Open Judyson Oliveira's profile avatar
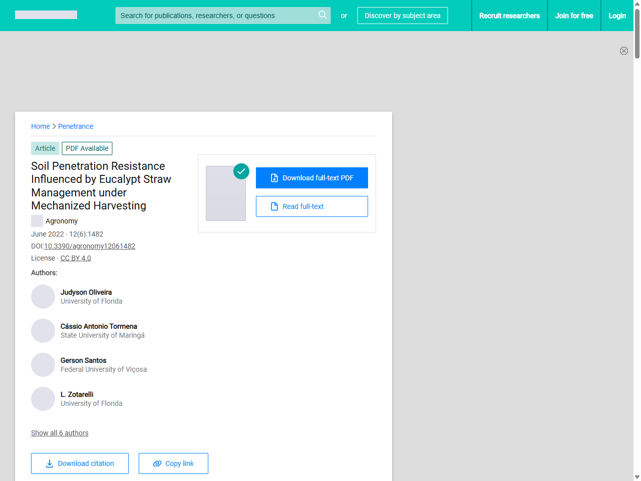This screenshot has width=641, height=481. 43,297
